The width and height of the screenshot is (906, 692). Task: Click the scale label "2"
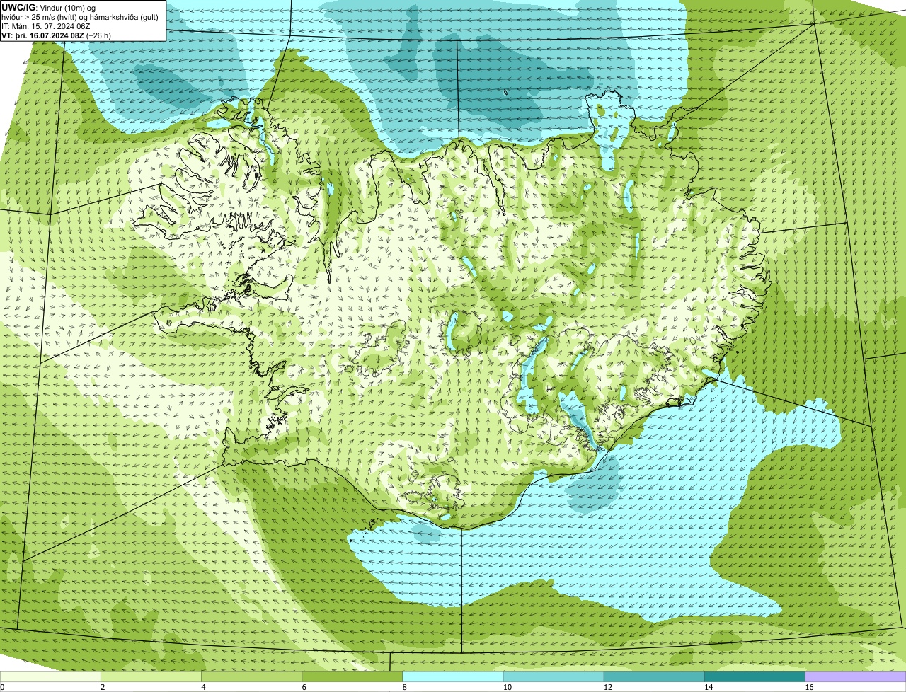tap(103, 687)
